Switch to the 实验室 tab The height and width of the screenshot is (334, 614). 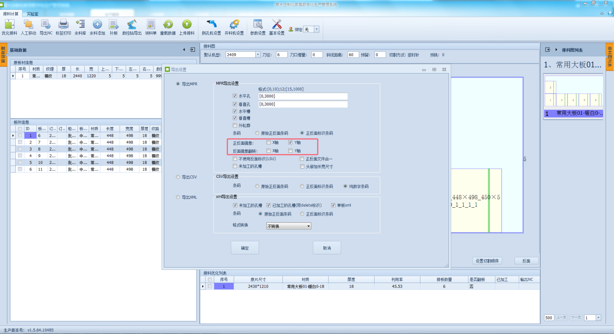pos(33,14)
